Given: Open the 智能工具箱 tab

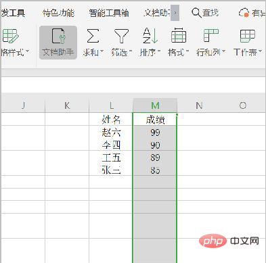Looking at the screenshot, I should (109, 13).
